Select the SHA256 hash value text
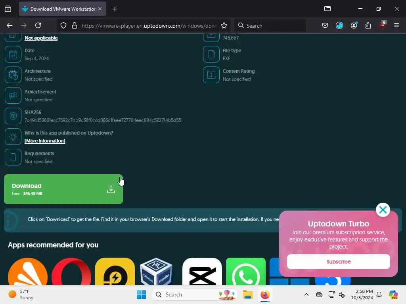Image resolution: width=406 pixels, height=304 pixels. [103, 120]
